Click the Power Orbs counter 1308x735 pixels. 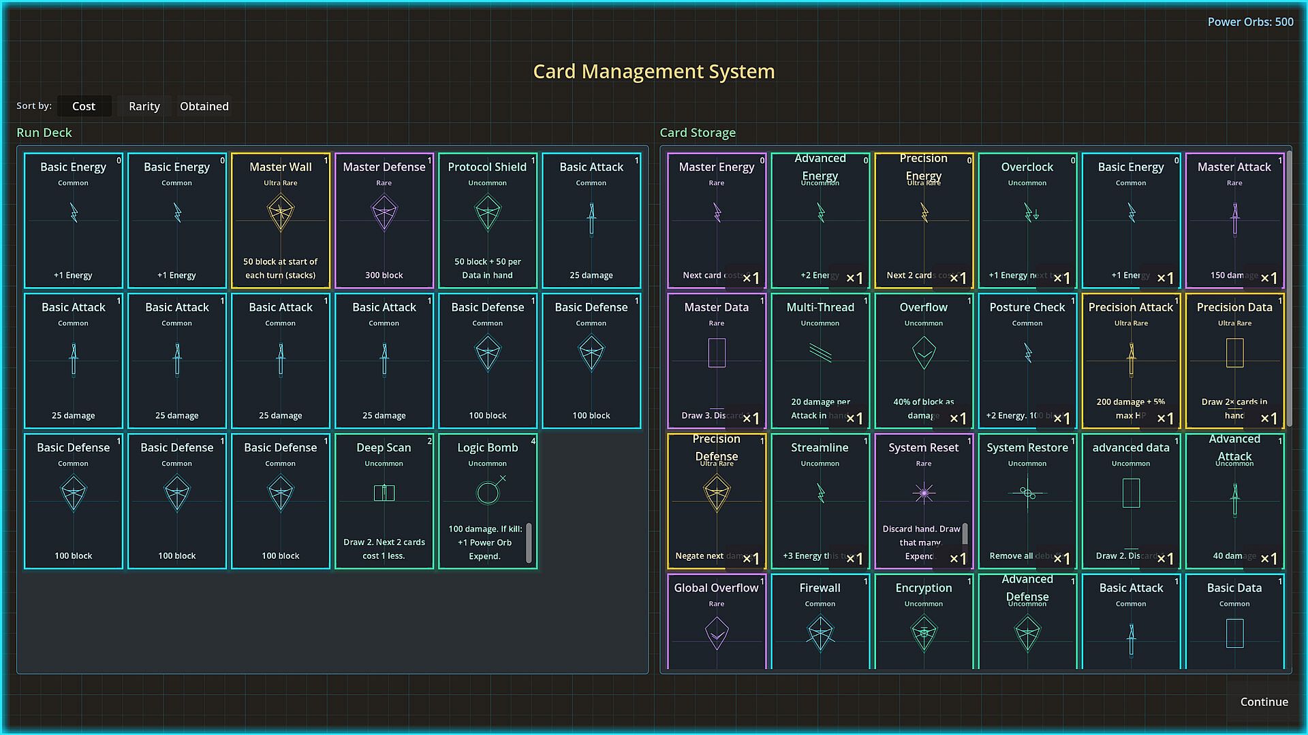(x=1249, y=22)
